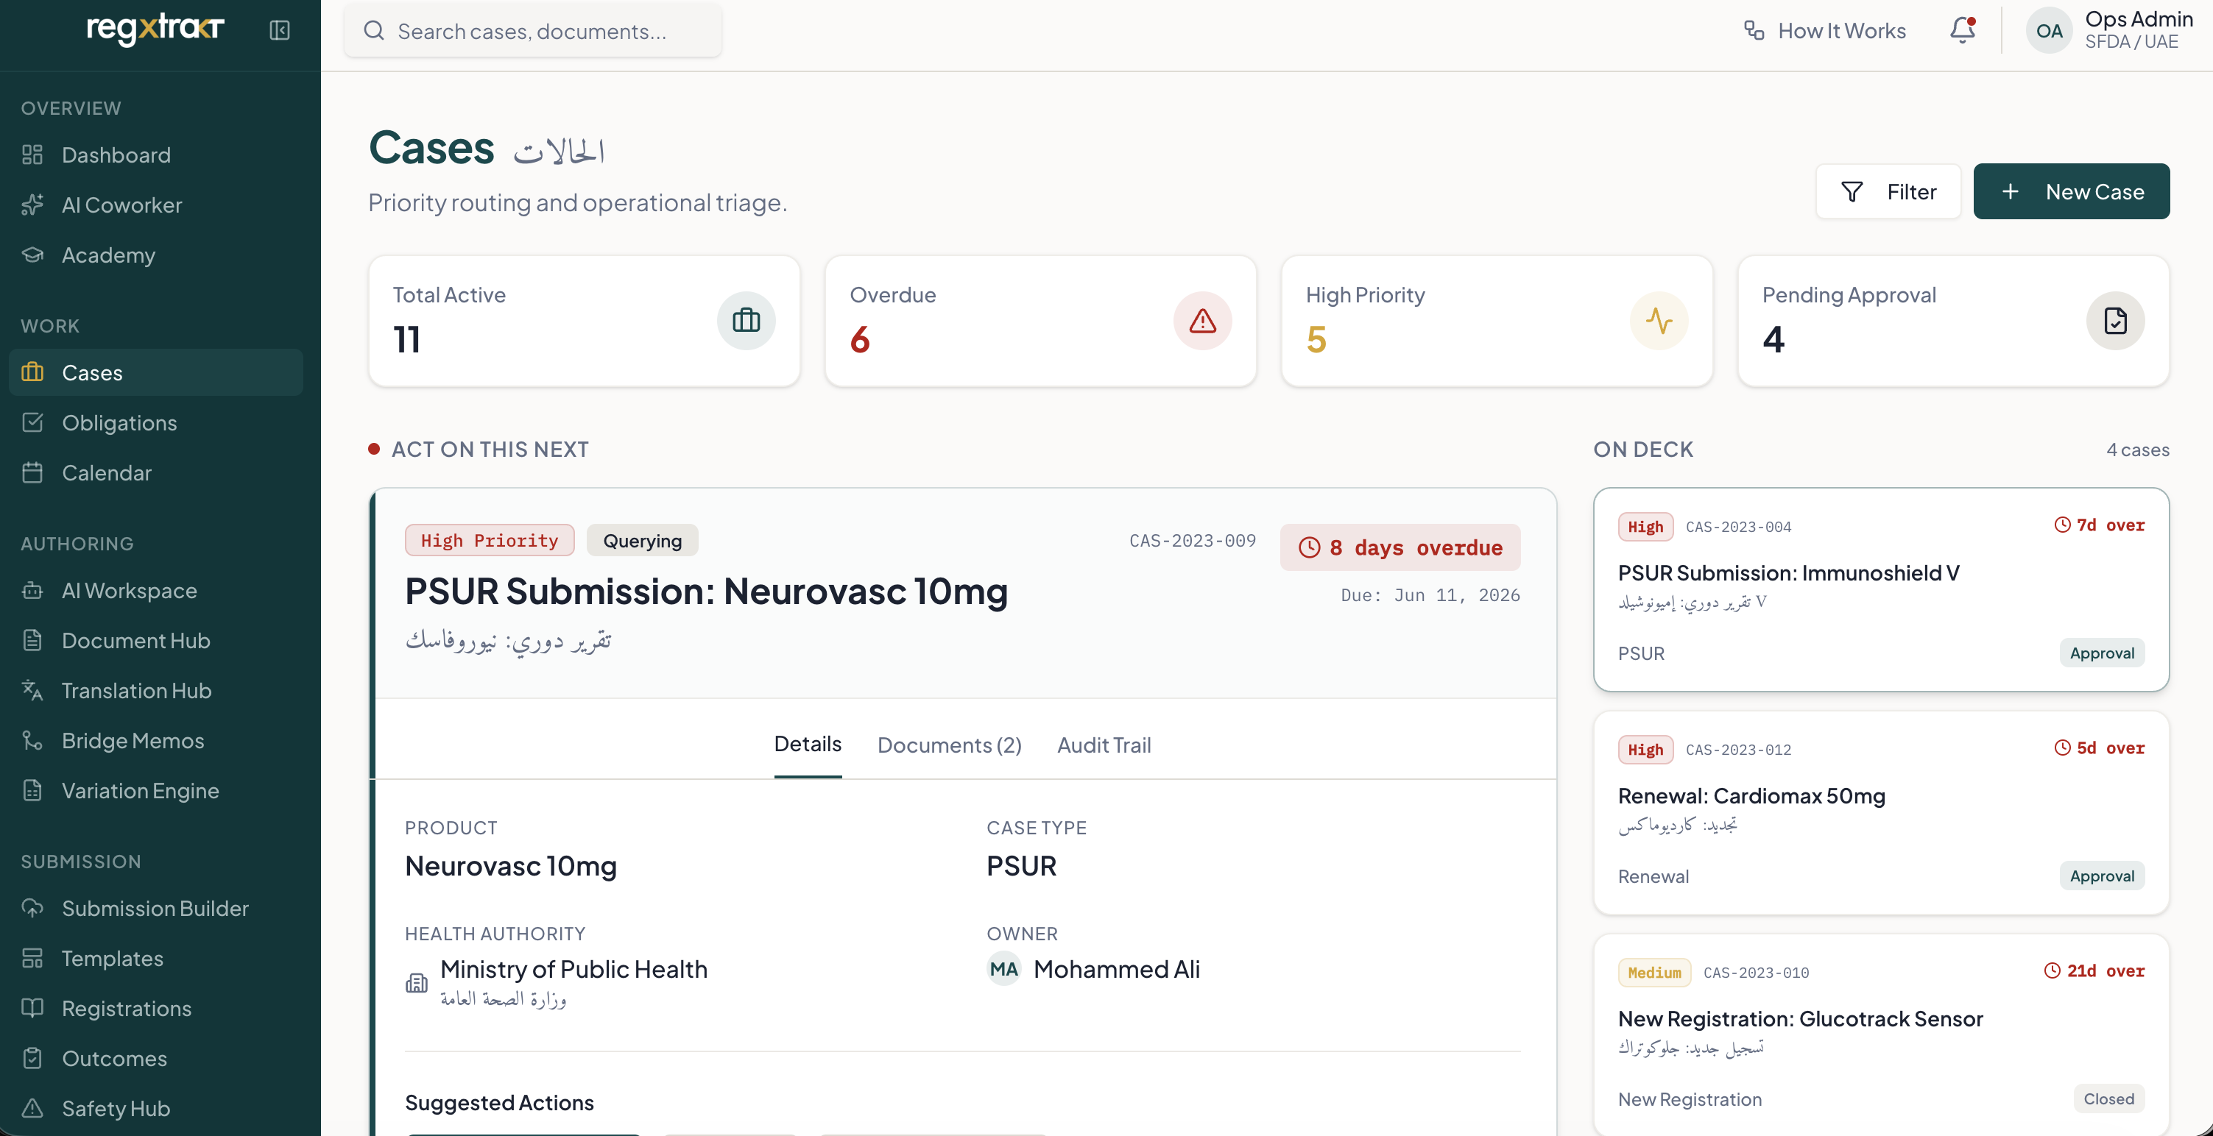The image size is (2213, 1136).
Task: Click the Dashboard grid icon in sidebar
Action: (x=32, y=155)
